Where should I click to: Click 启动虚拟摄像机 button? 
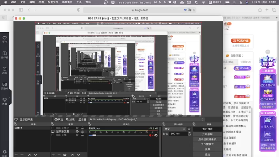(x=207, y=139)
